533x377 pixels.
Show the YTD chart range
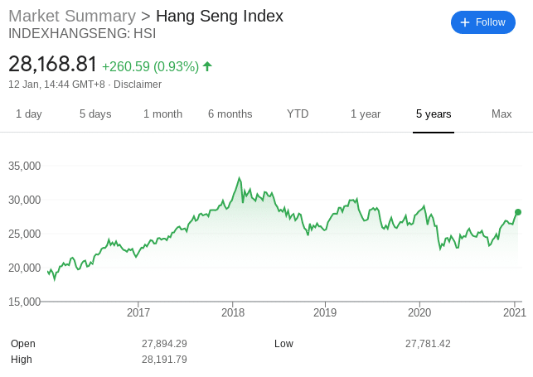click(x=298, y=114)
